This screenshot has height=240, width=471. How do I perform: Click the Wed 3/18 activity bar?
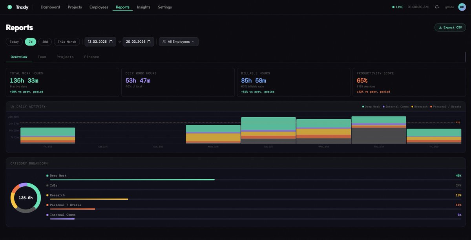[x=323, y=131]
